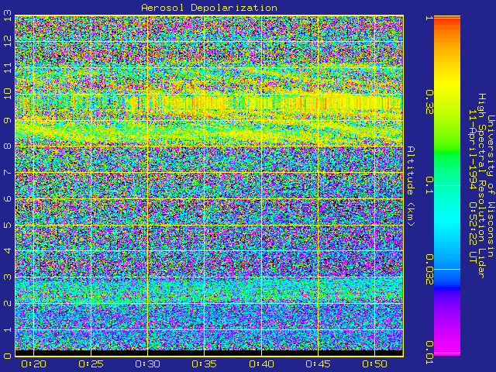Click the altitude 12 axis label
The image size is (496, 372).
tap(8, 41)
